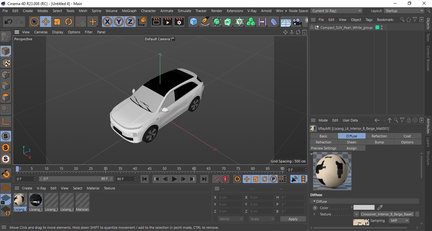432x231 pixels.
Task: Open the MIP Sampling dropdown
Action: (x=399, y=221)
